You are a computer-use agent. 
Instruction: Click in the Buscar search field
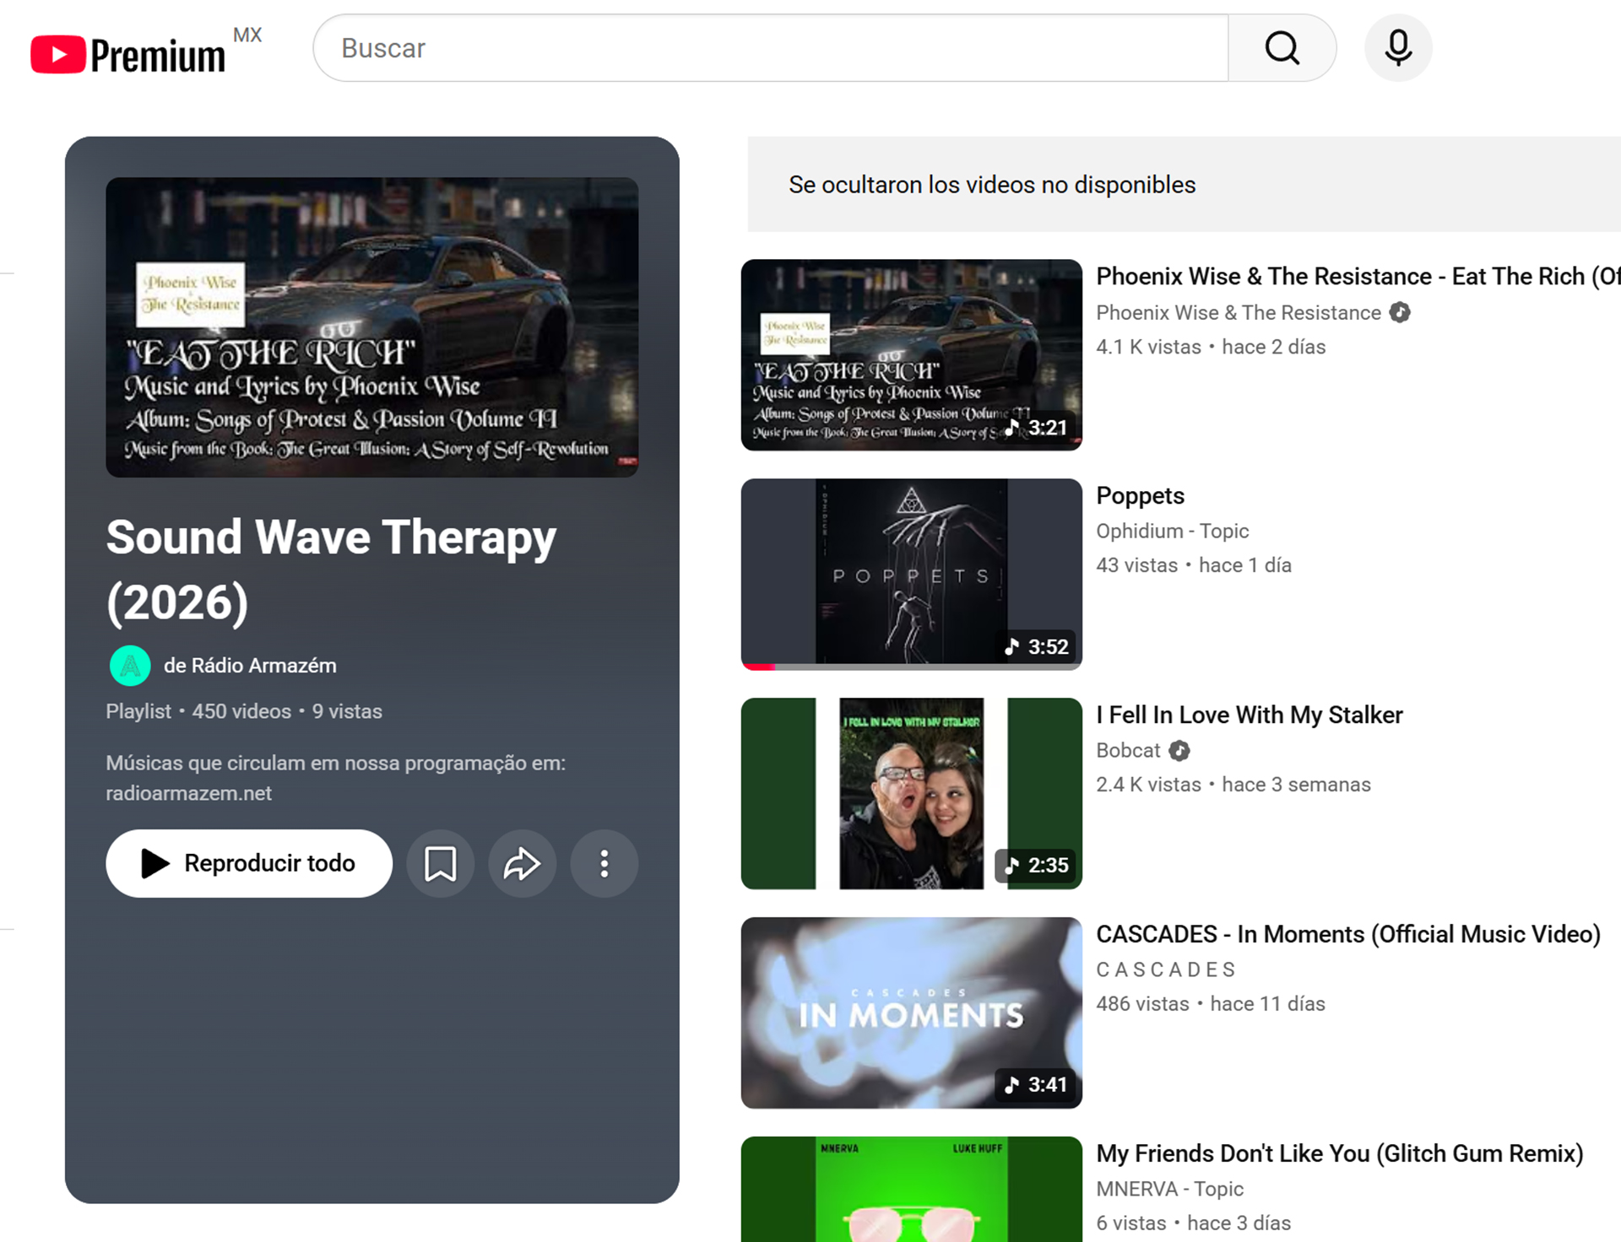click(x=771, y=48)
